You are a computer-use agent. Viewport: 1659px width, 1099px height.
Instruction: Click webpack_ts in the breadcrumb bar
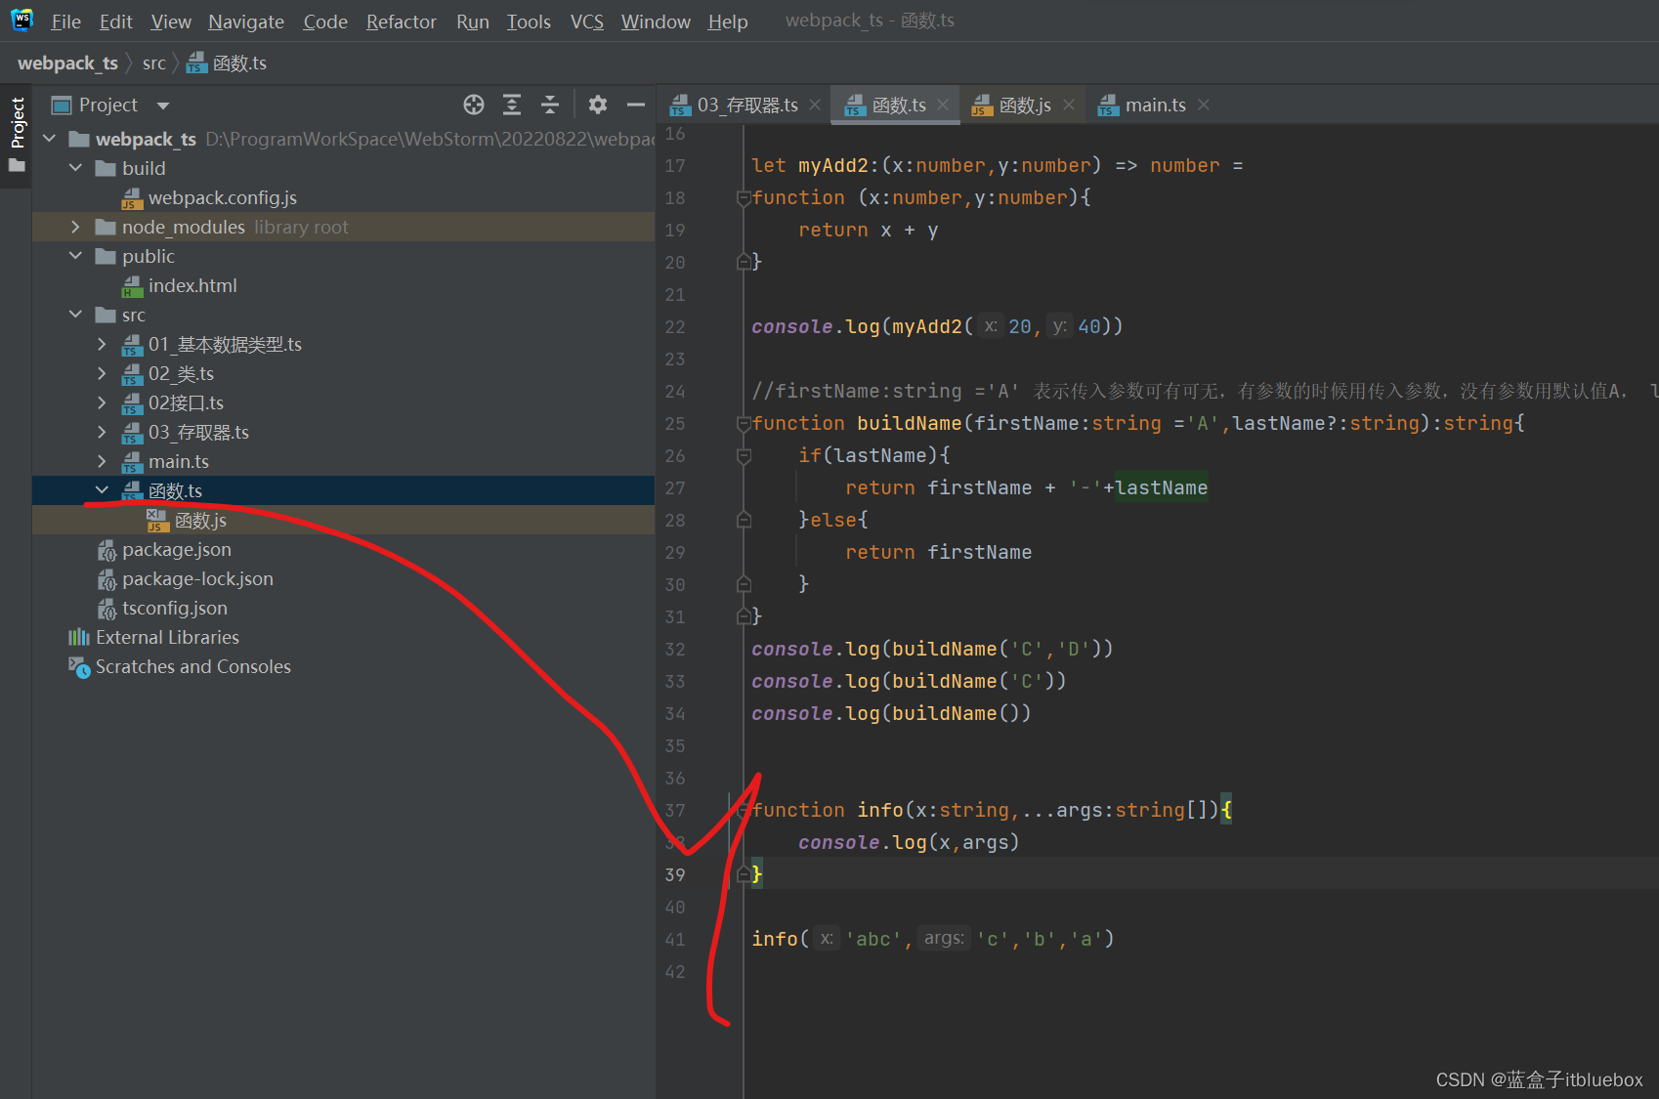[x=67, y=63]
